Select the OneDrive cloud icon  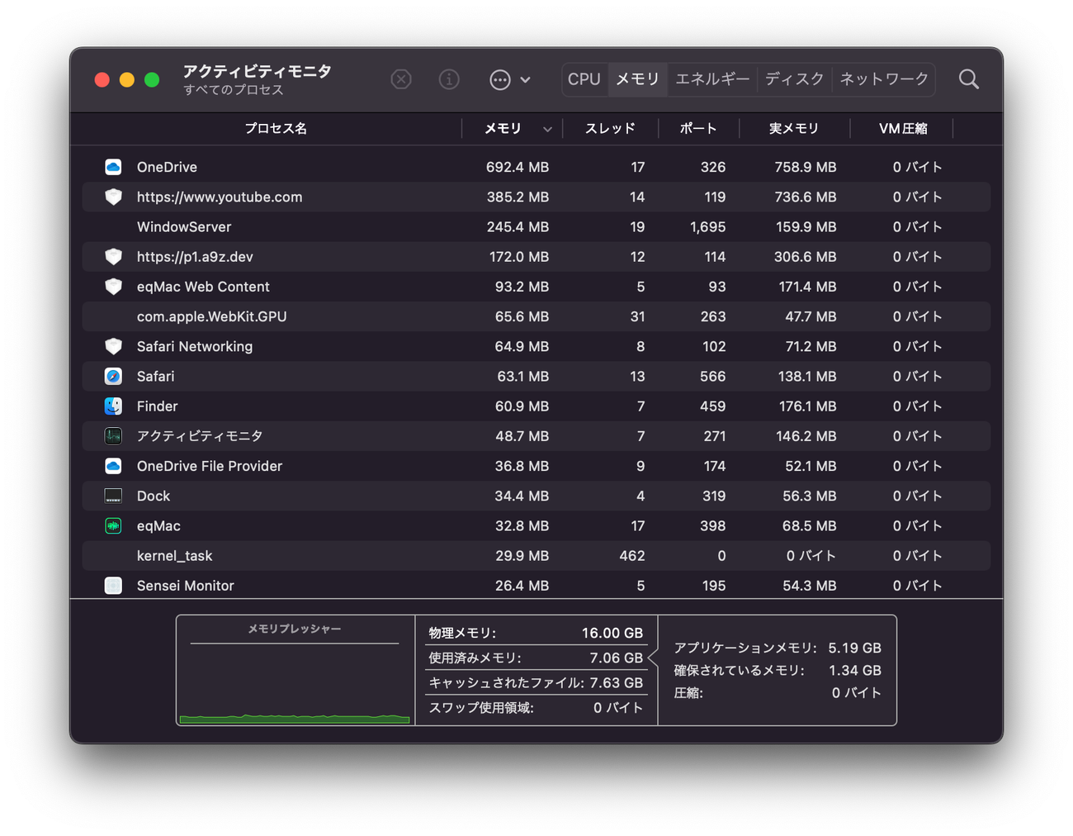tap(113, 167)
